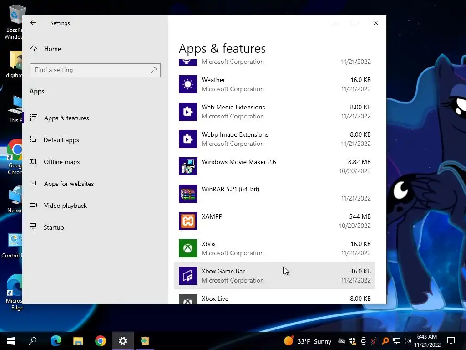The width and height of the screenshot is (466, 350).
Task: Click the apps list scrollbar thumb
Action: pyautogui.click(x=385, y=266)
